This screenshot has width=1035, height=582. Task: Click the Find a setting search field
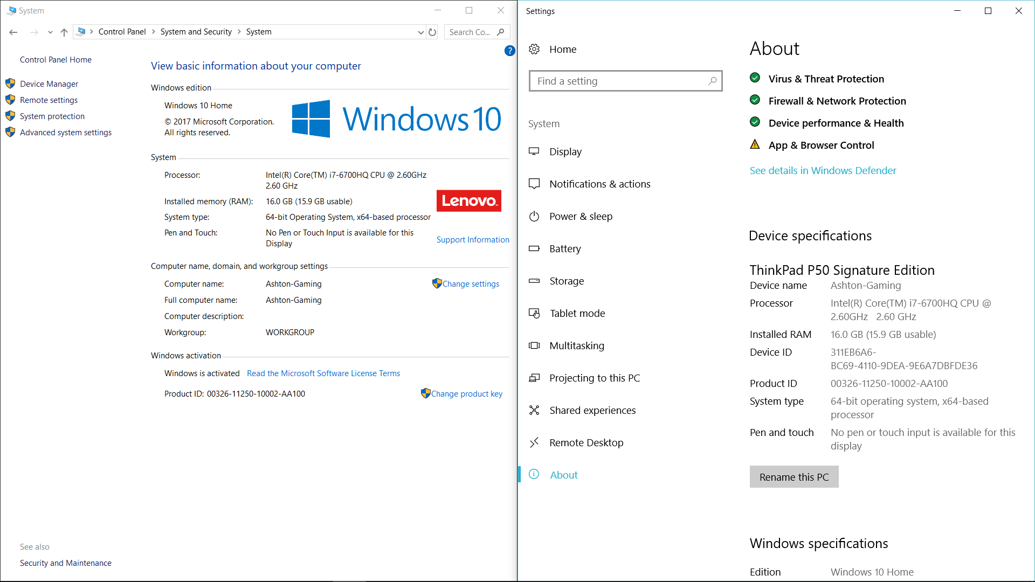[x=625, y=81]
